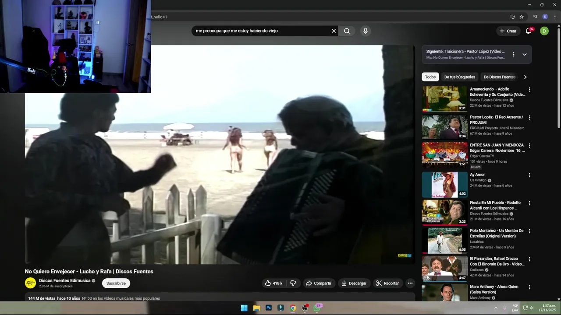This screenshot has height=315, width=561.
Task: Open options for Amaneciendo video
Action: click(x=529, y=90)
